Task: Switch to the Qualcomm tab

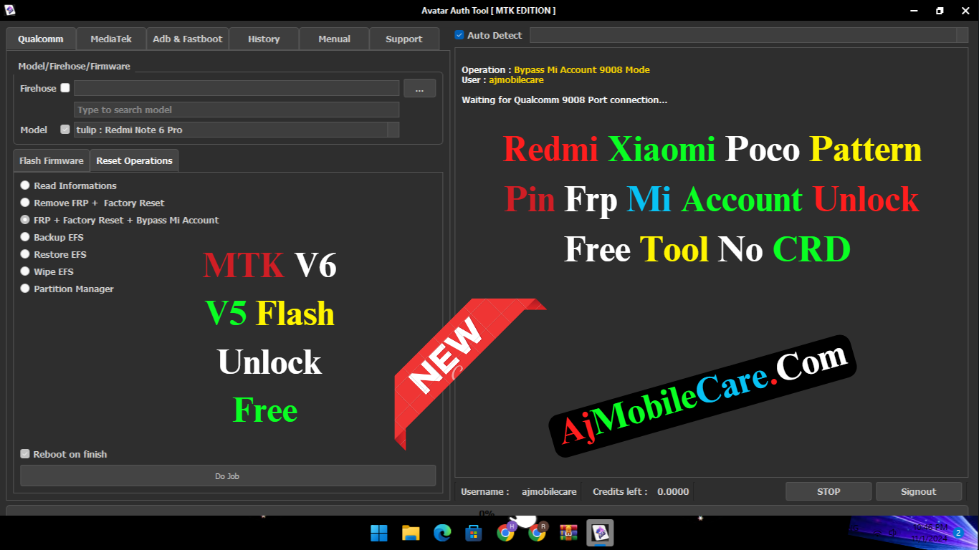Action: pyautogui.click(x=41, y=39)
